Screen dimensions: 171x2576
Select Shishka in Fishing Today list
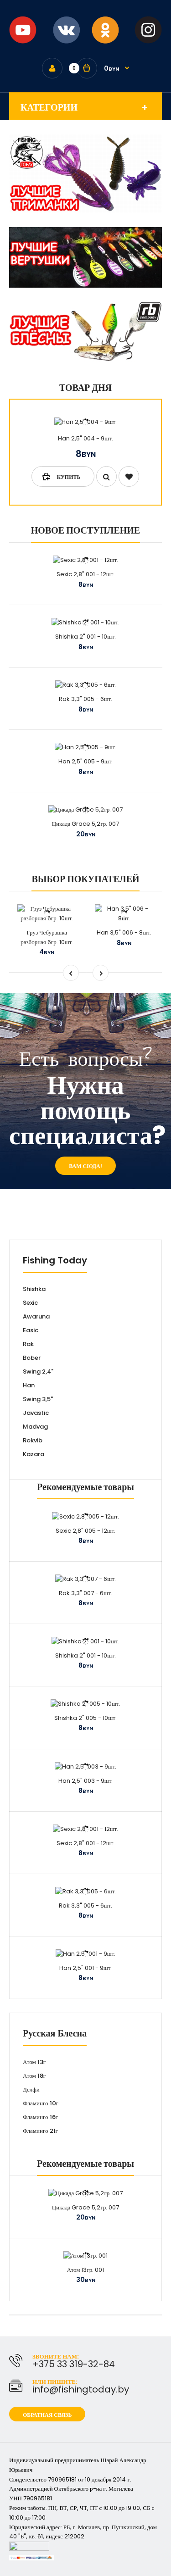pyautogui.click(x=35, y=1289)
